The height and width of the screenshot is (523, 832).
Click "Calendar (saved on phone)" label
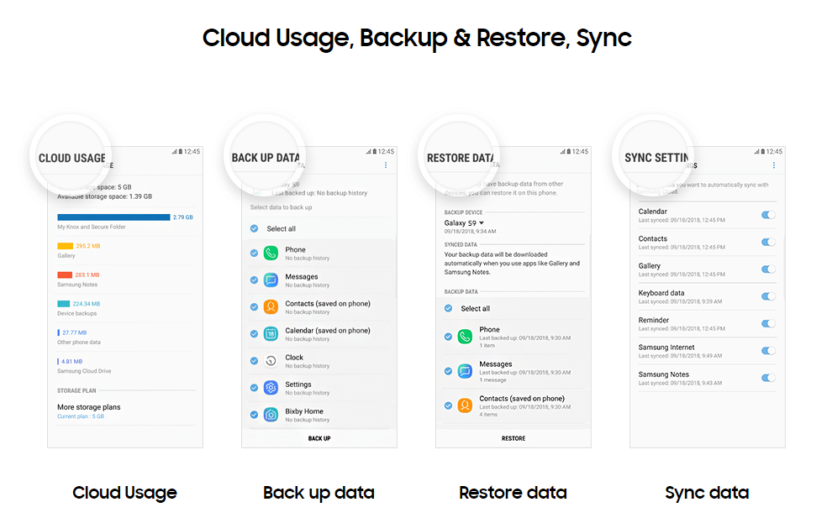click(x=328, y=330)
